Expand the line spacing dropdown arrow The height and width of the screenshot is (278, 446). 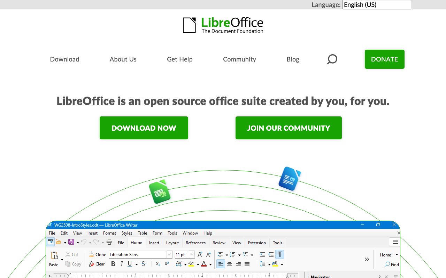[x=269, y=264]
